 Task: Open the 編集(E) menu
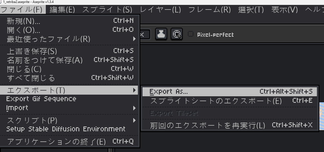tap(62, 10)
